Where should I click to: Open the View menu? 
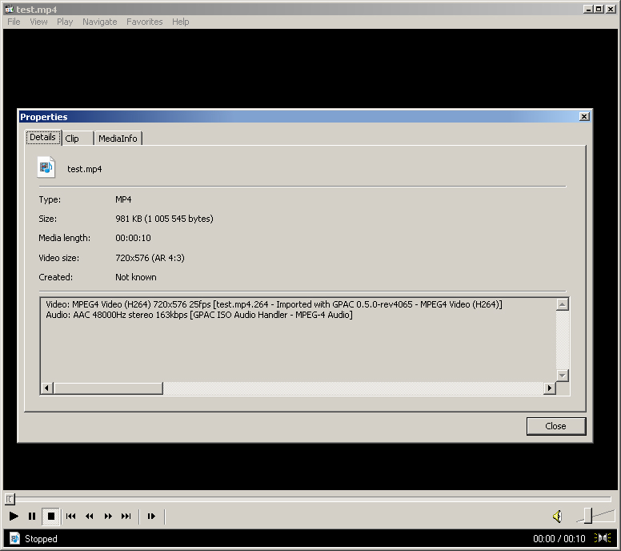(x=38, y=22)
